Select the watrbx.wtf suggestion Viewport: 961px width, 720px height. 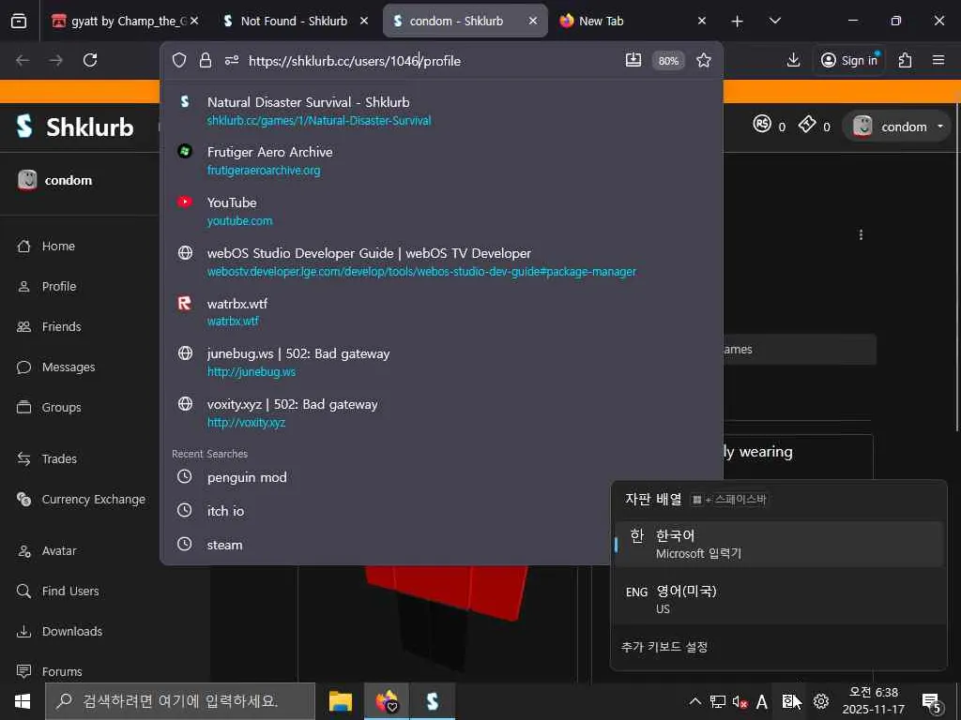[441, 311]
